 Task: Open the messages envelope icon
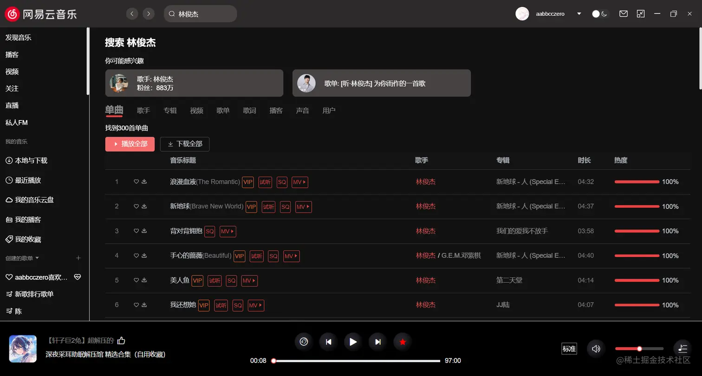(x=624, y=14)
